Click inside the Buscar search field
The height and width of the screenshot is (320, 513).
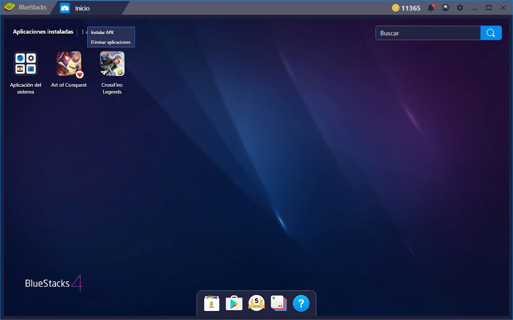(428, 33)
